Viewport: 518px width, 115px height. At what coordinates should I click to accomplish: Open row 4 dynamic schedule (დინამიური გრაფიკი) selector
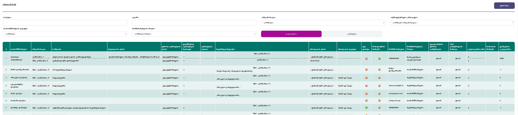coord(322,86)
